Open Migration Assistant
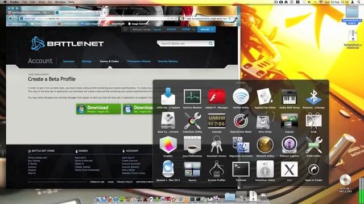Image resolution: width=364 pixels, height=204 pixels. click(241, 145)
